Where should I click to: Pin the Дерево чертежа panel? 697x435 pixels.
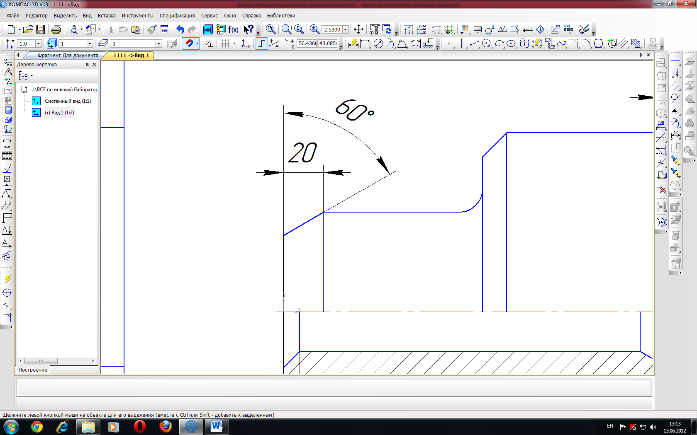(87, 65)
